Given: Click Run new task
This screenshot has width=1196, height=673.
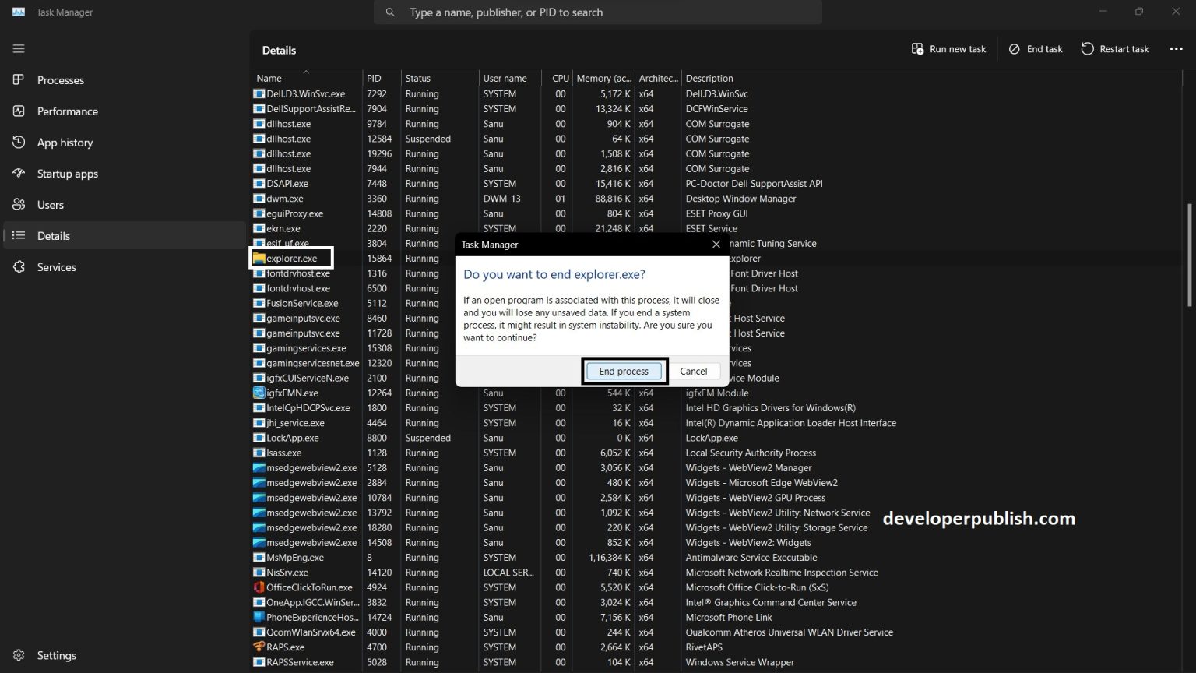Looking at the screenshot, I should 948,48.
